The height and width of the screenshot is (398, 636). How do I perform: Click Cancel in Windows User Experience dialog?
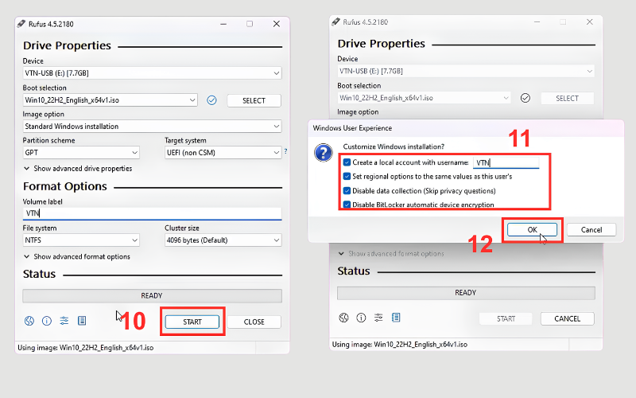[591, 229]
